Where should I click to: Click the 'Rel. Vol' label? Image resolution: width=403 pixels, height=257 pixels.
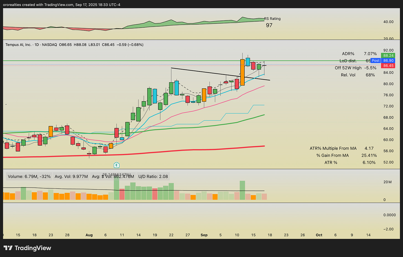(348, 75)
